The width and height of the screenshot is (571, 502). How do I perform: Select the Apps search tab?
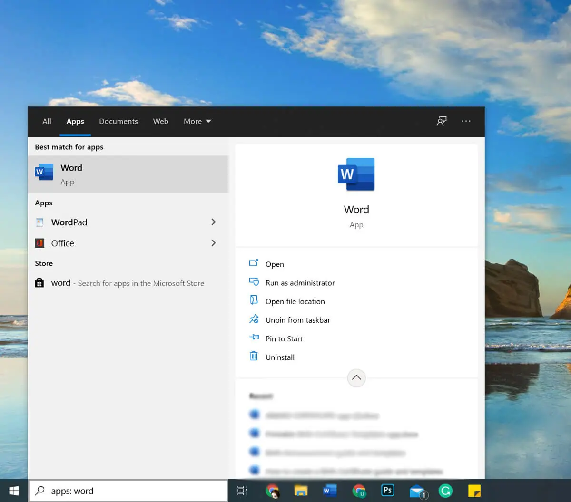pos(75,121)
